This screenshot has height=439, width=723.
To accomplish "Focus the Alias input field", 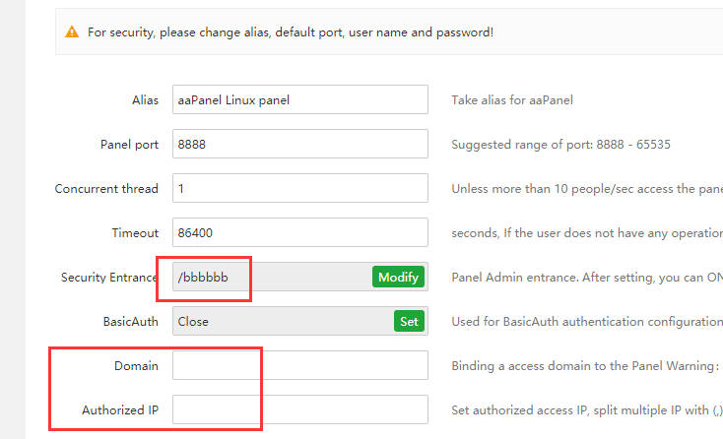I will click(299, 99).
